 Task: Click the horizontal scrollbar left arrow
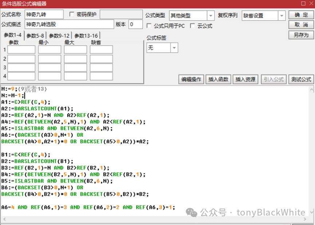(x=5, y=219)
